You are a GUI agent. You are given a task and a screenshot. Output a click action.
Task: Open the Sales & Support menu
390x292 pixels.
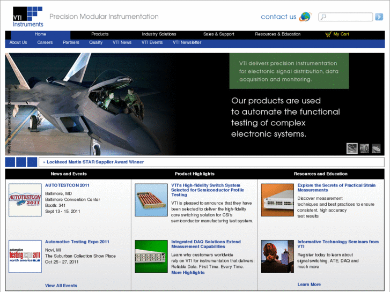tap(219, 34)
